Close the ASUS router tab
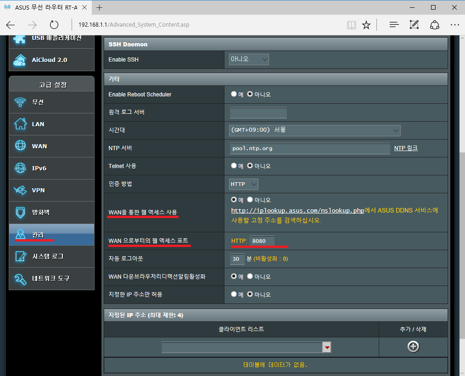 84,7
